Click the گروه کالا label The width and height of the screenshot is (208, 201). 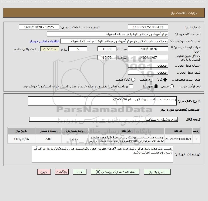(x=193, y=120)
